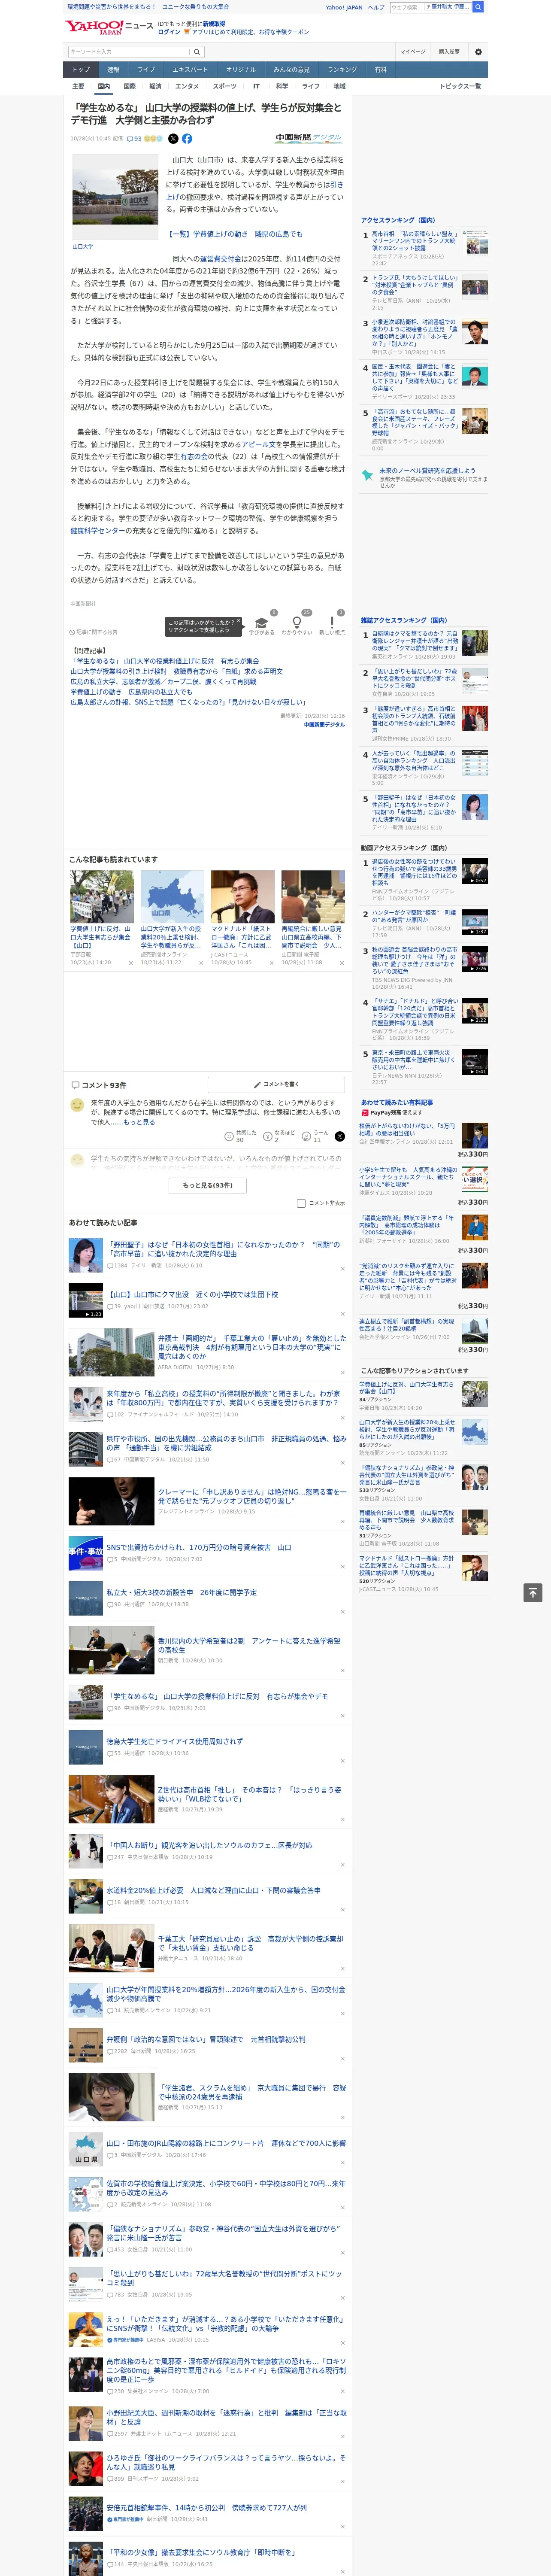Select the みんなの意見 tab

[x=292, y=70]
